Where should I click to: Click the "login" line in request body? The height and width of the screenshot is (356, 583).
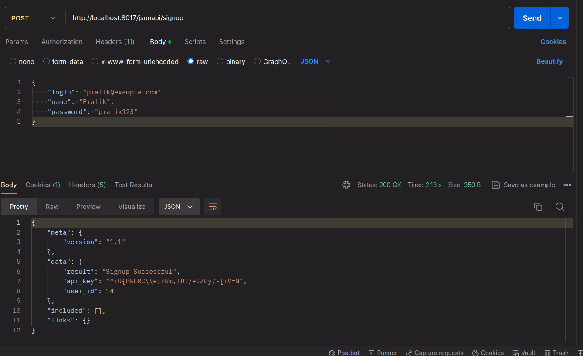106,92
